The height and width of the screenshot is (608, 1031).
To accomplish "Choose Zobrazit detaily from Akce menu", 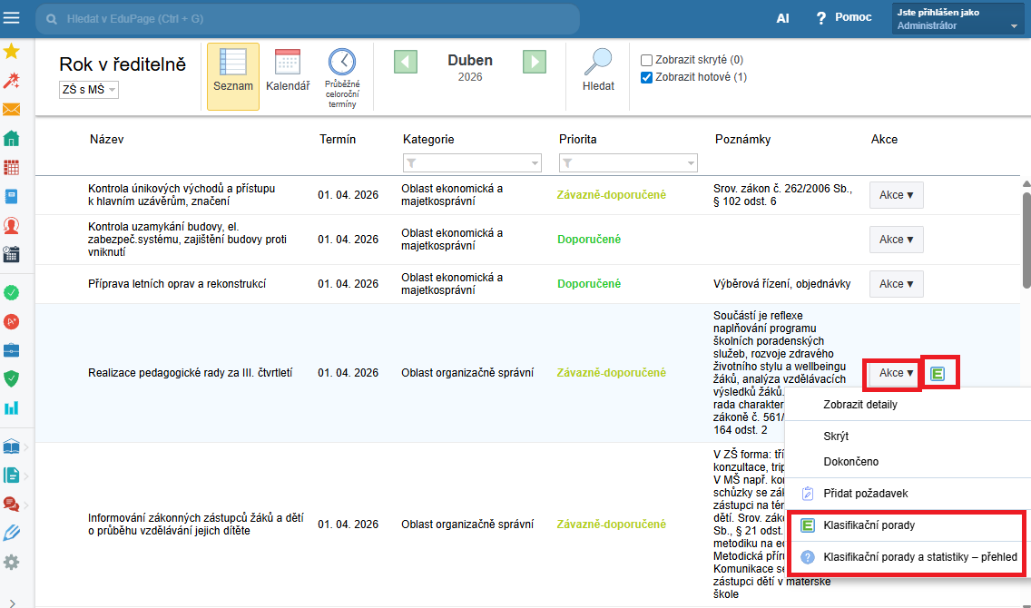I will (x=859, y=405).
